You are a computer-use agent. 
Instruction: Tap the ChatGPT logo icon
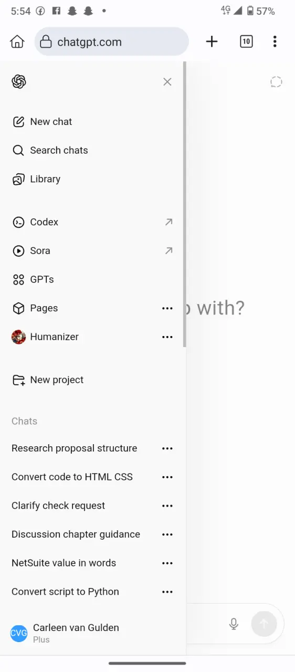19,82
